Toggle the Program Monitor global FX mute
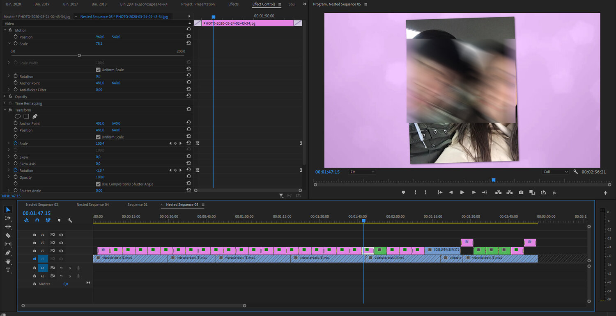This screenshot has width=616, height=316. point(554,192)
